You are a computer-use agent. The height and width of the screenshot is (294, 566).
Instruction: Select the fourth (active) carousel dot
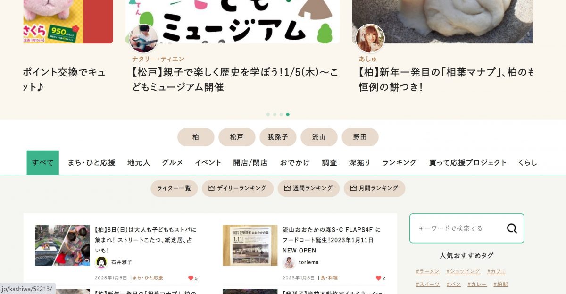tap(288, 114)
